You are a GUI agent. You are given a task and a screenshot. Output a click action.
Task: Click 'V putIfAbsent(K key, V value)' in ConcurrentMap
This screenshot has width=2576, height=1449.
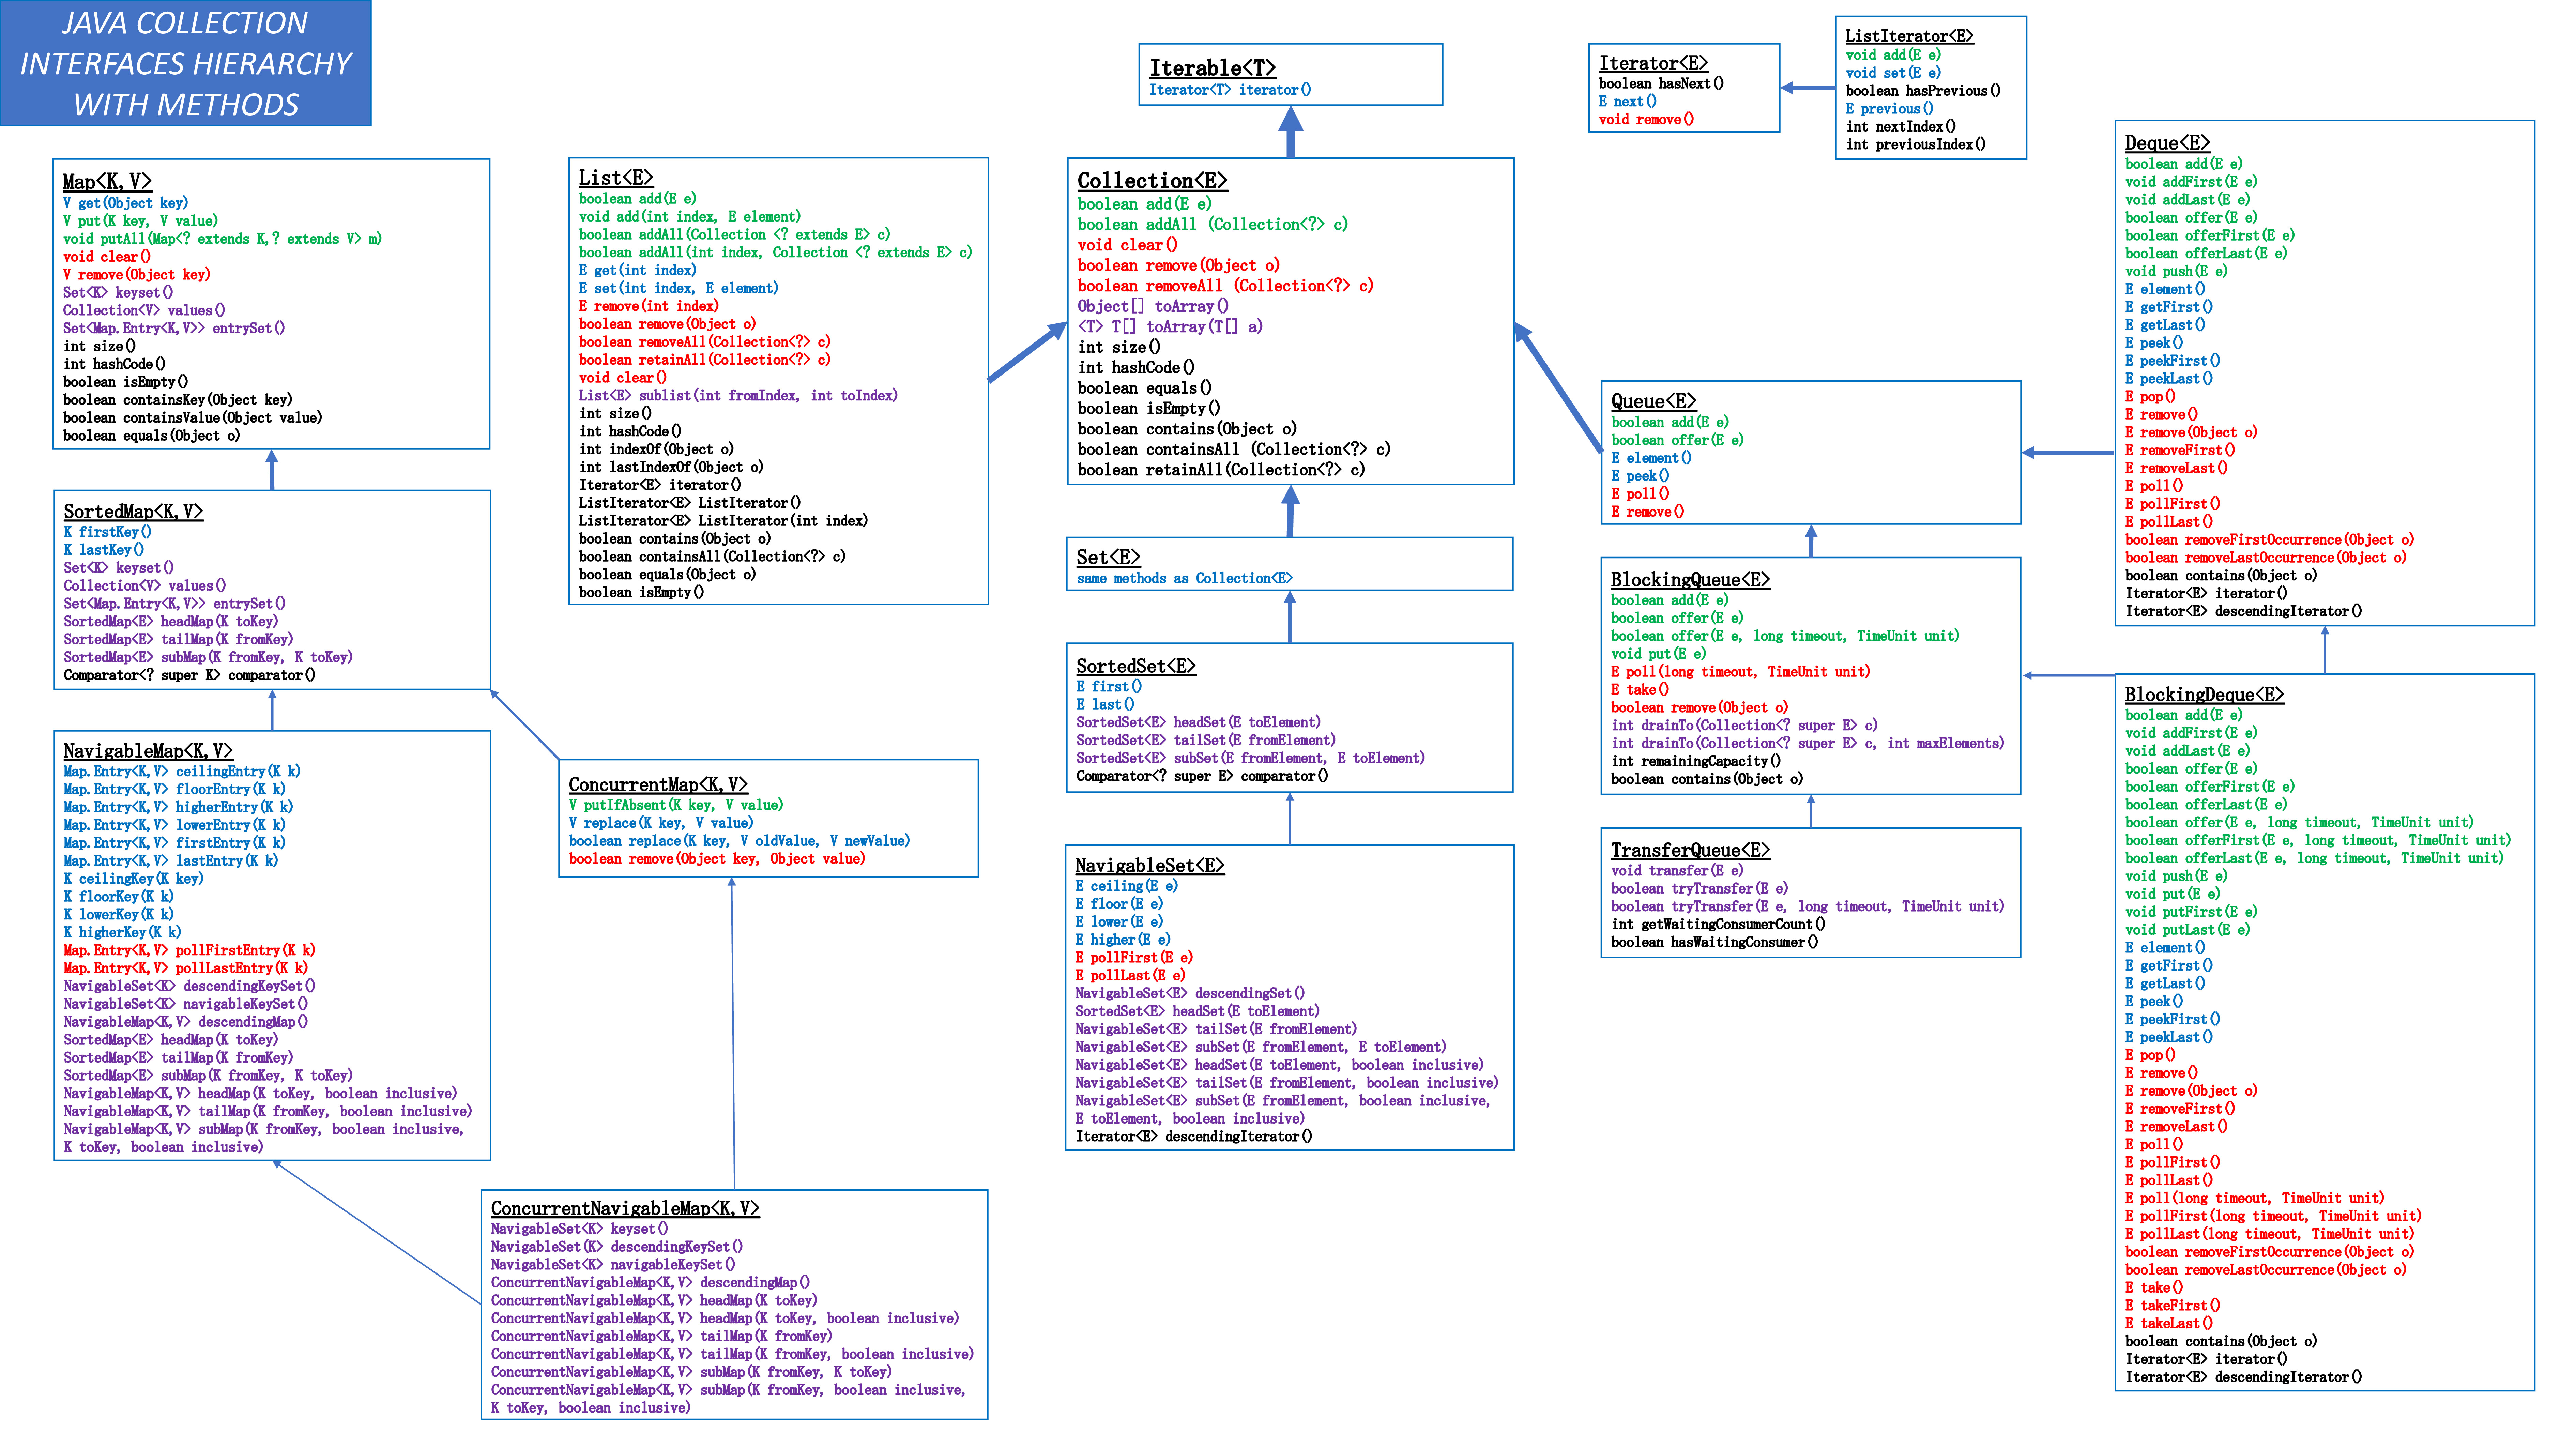(676, 805)
